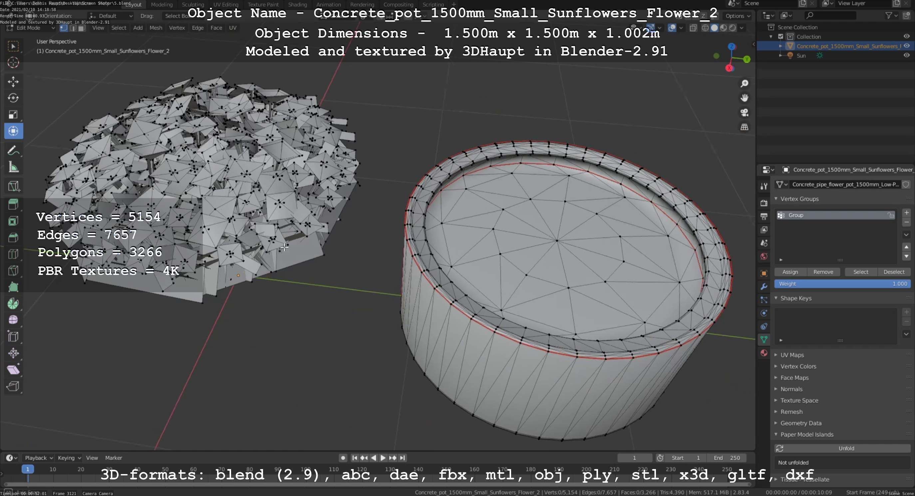Viewport: 915px width, 496px height.
Task: Switch to Shading workspace tab
Action: (x=297, y=5)
